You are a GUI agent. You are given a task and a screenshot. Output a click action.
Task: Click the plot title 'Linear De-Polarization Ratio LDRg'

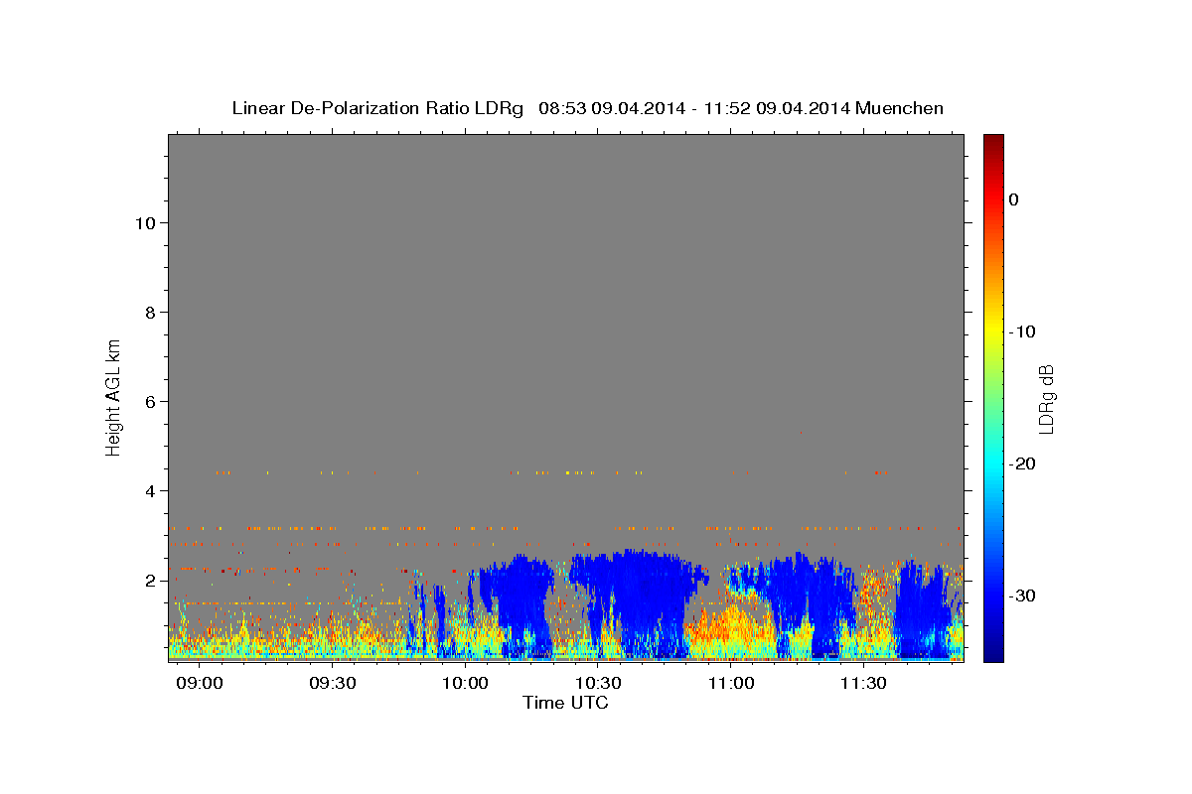pos(377,108)
